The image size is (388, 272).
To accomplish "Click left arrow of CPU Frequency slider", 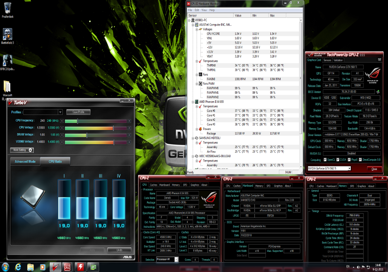I will 62,121.
